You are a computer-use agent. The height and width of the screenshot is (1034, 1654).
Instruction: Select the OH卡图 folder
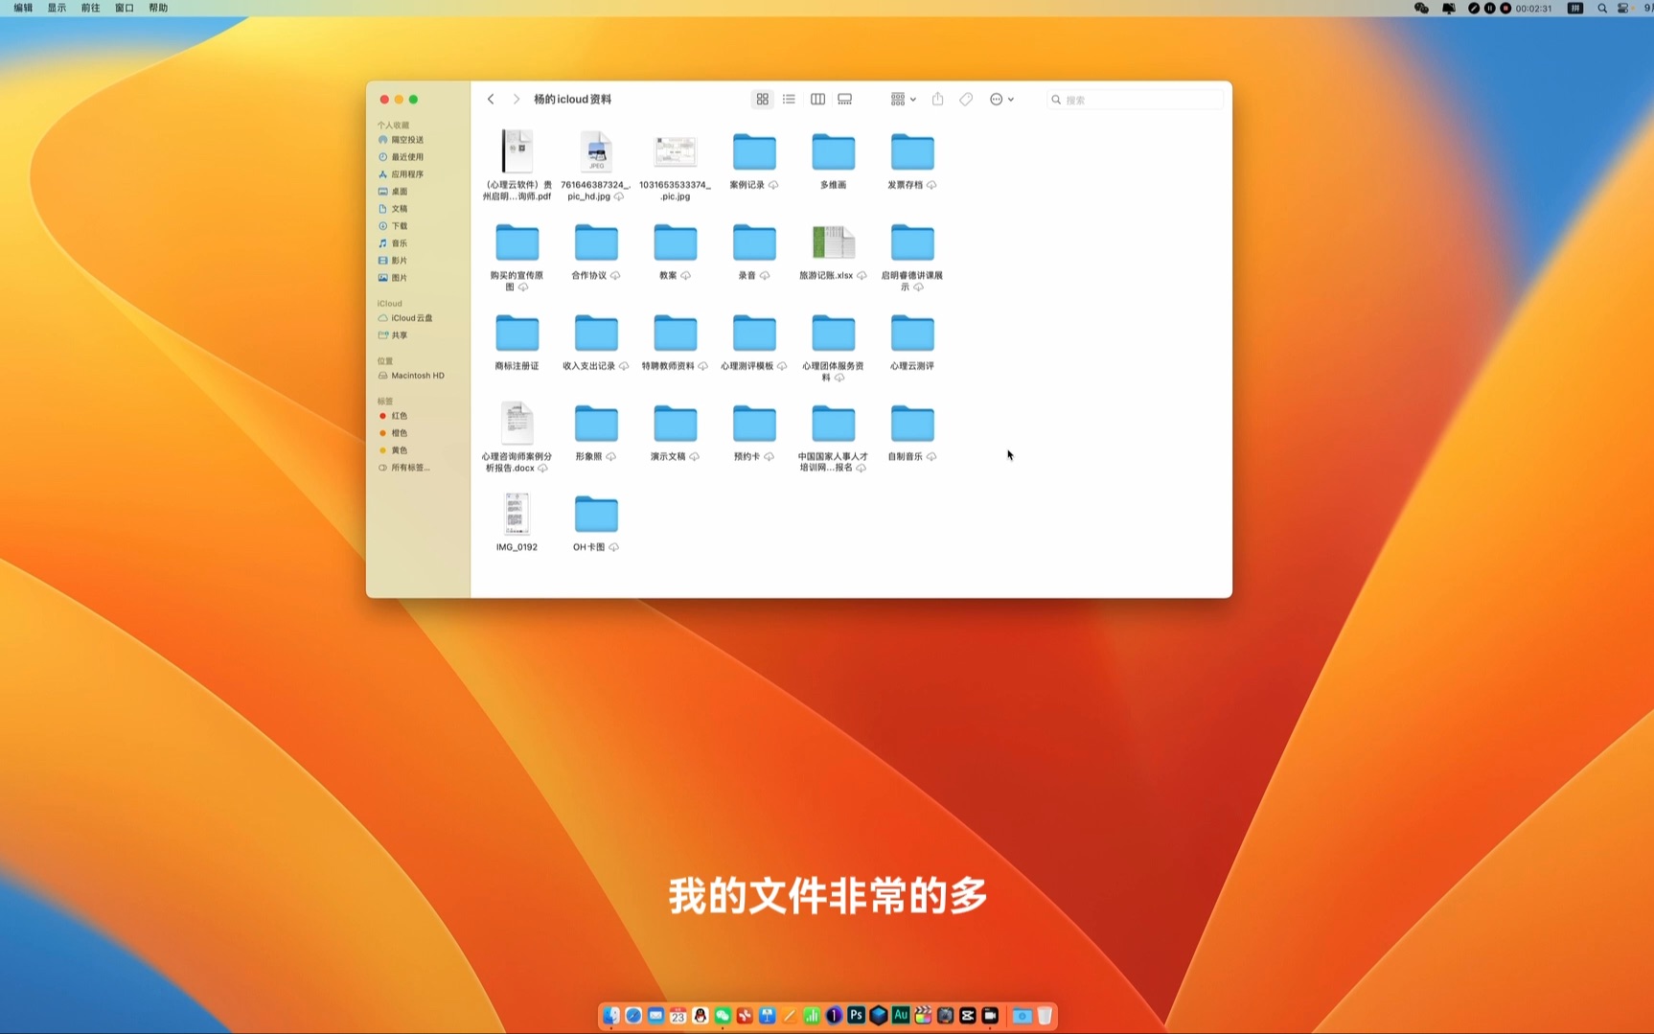[596, 516]
